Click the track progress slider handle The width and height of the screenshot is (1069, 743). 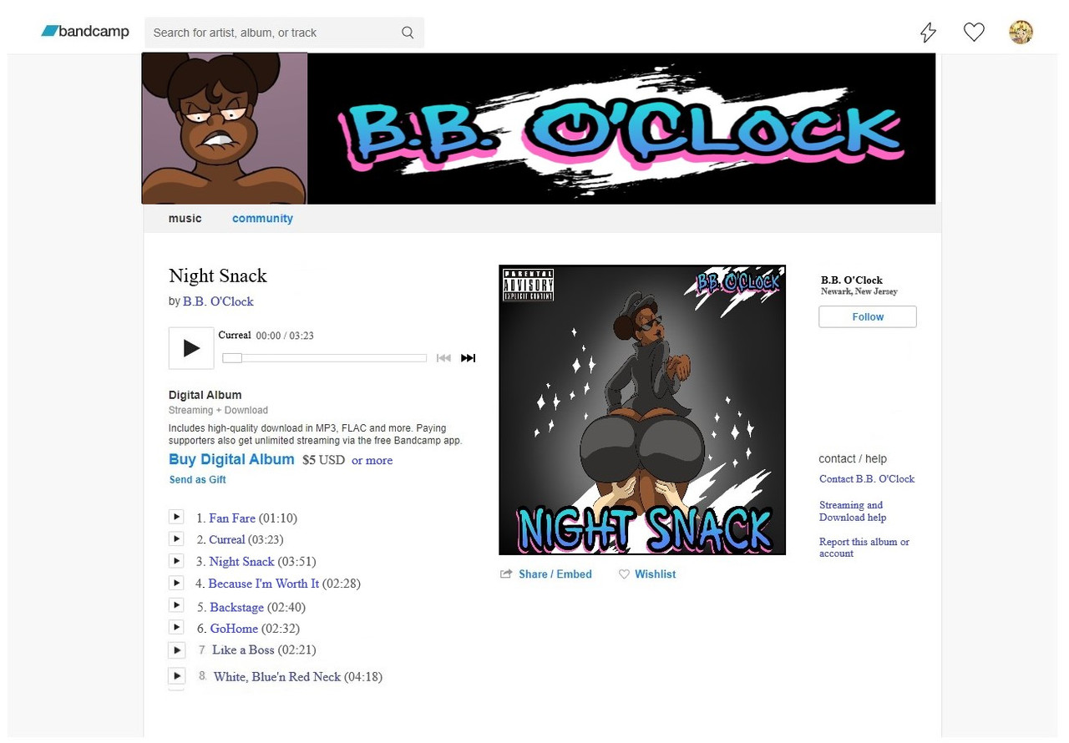tap(232, 358)
